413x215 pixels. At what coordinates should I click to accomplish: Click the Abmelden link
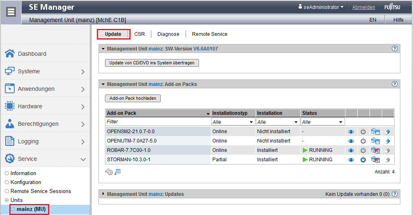tap(364, 7)
